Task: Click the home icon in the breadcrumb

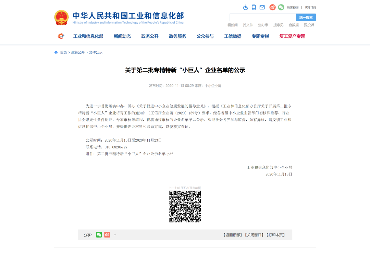Action: click(56, 52)
